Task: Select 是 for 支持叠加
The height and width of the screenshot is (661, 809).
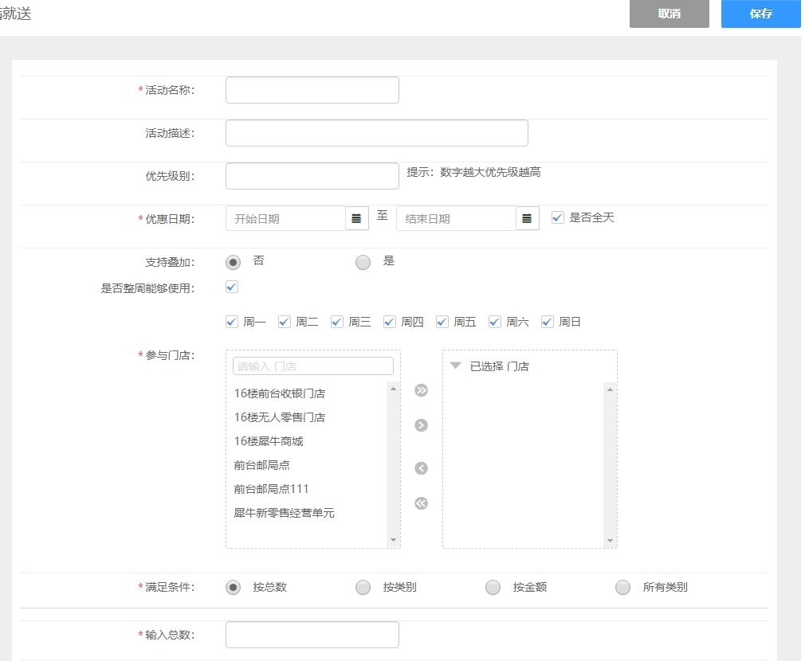Action: click(x=363, y=263)
